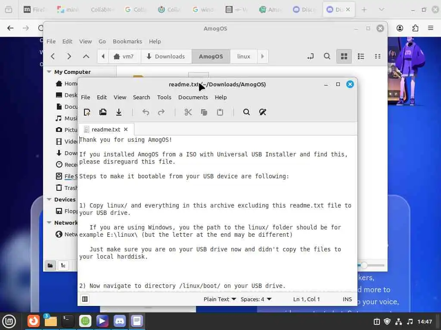Collapse My Computer sidebar section
The width and height of the screenshot is (441, 330).
pos(49,72)
